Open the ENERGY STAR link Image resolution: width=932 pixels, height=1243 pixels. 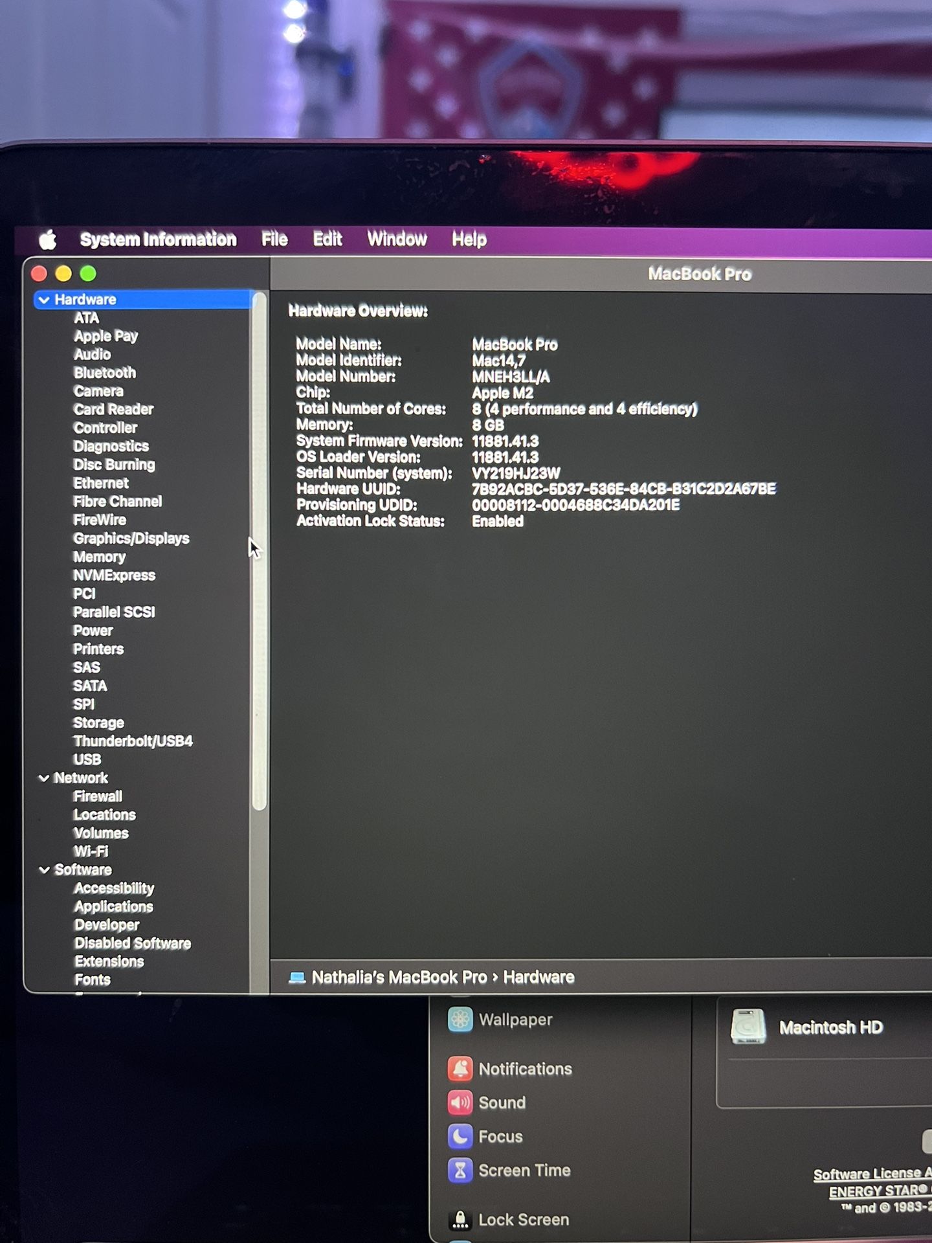click(880, 1191)
